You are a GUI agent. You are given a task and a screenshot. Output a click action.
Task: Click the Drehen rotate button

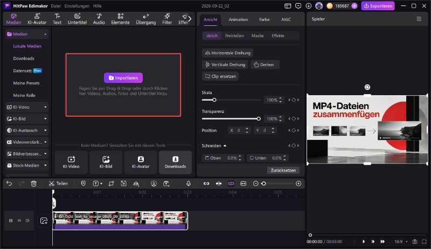[265, 65]
